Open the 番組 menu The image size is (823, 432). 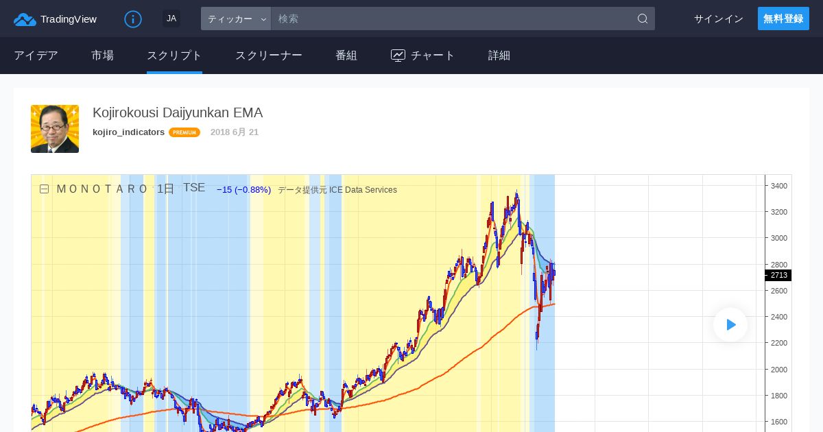(x=346, y=56)
